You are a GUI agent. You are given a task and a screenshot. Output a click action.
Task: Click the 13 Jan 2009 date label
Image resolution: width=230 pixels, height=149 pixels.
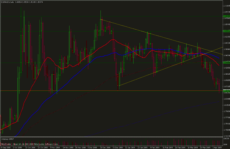(x=131, y=148)
